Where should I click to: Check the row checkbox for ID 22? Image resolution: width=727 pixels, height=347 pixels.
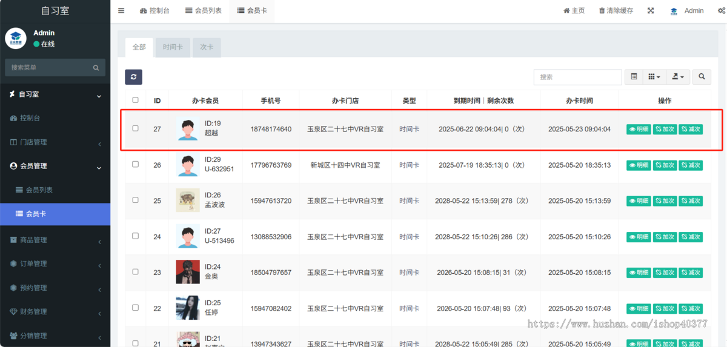click(x=135, y=308)
